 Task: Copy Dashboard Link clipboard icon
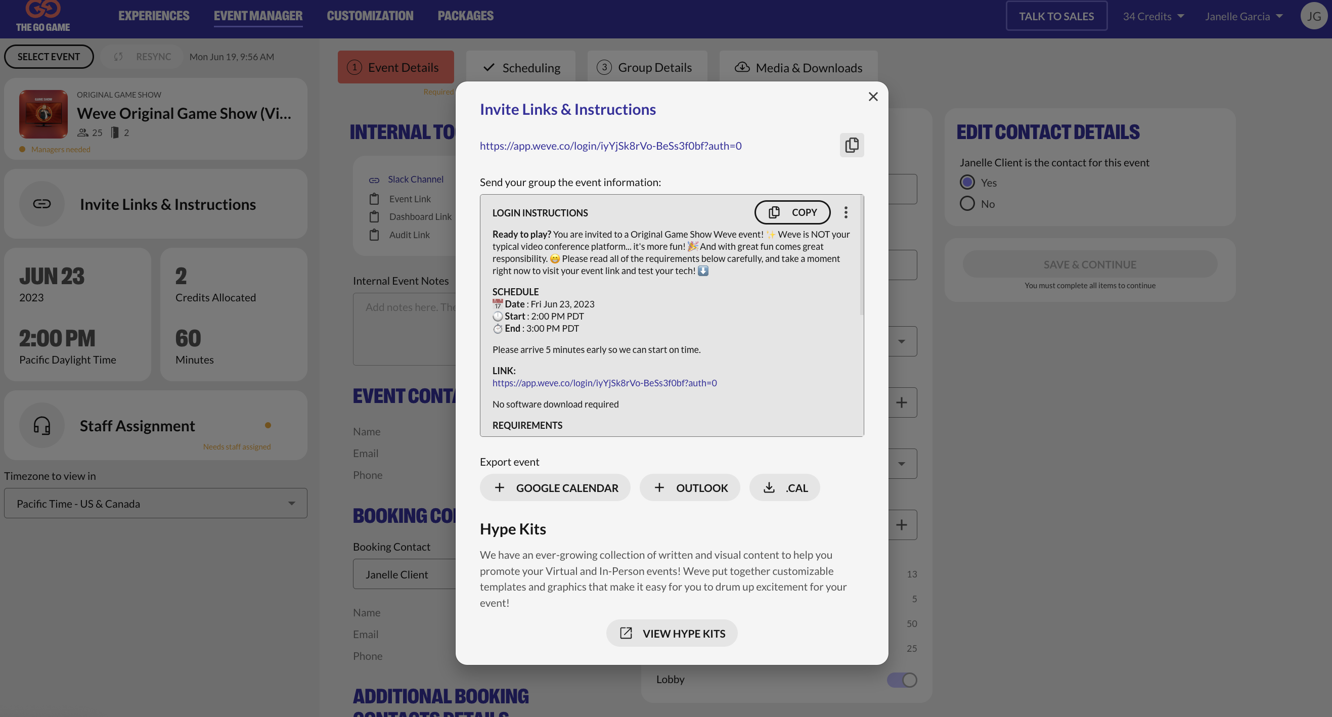[374, 216]
